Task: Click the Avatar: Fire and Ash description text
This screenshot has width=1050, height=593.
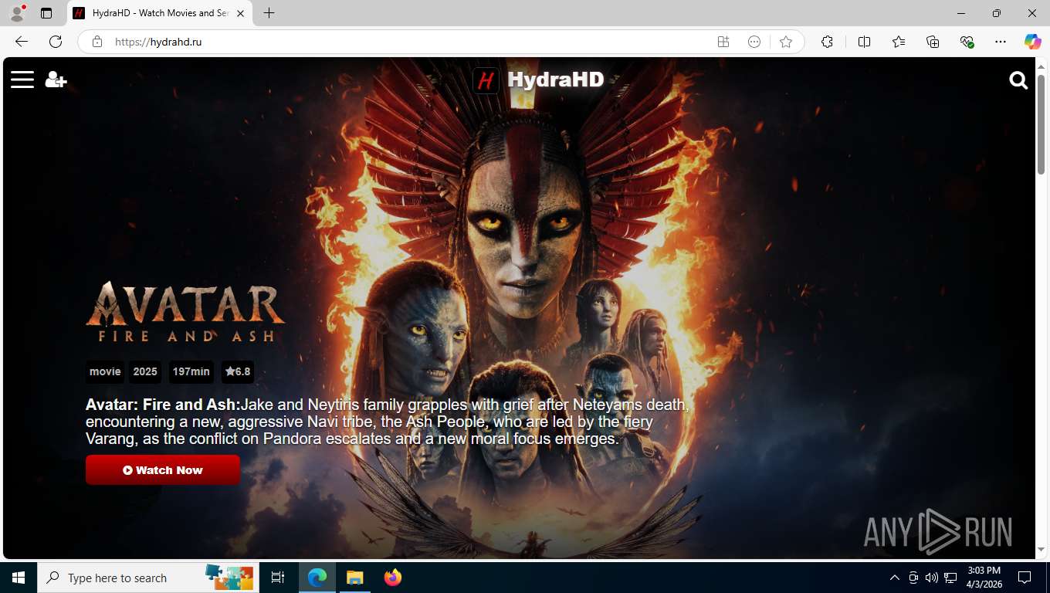Action: (387, 422)
